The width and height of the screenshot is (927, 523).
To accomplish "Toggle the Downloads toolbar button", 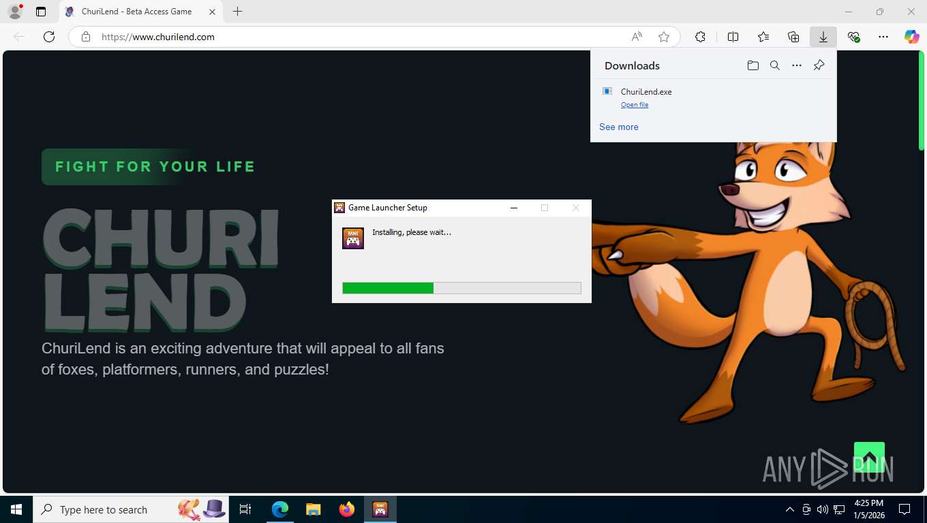I will pos(823,37).
